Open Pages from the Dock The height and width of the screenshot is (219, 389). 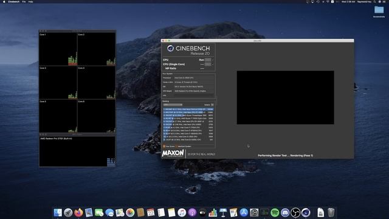coord(233,212)
